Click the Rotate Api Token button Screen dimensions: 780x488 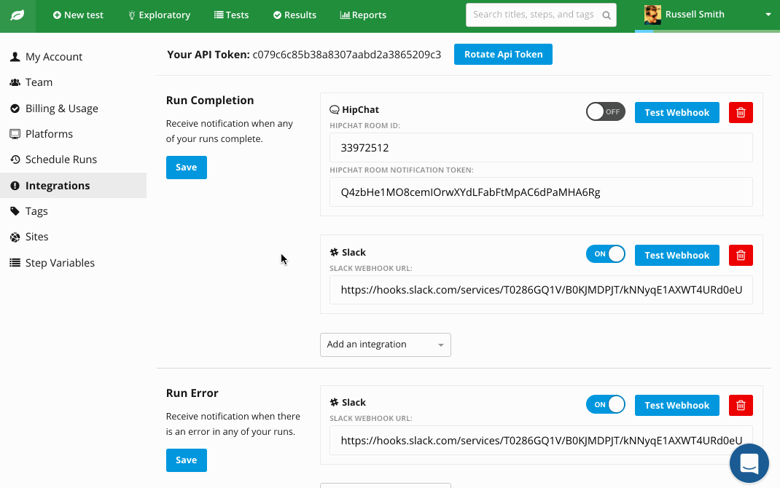503,54
